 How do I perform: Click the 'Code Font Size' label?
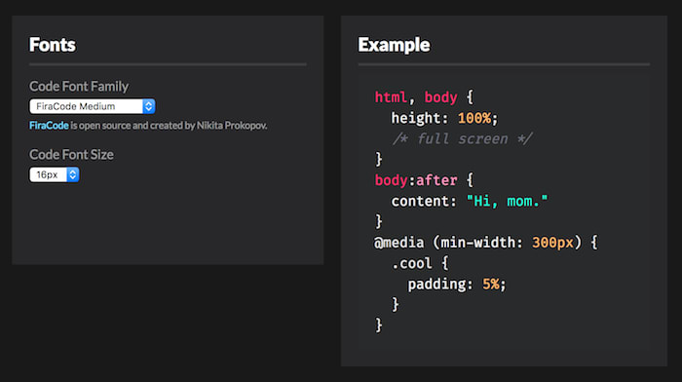71,154
